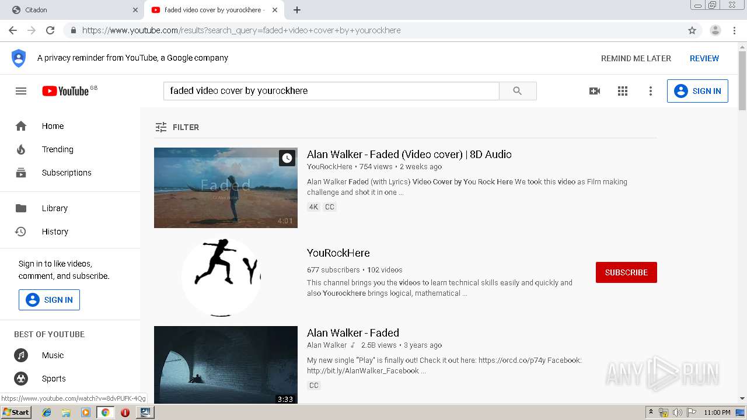Bookmark this page with the star icon

pos(692,30)
